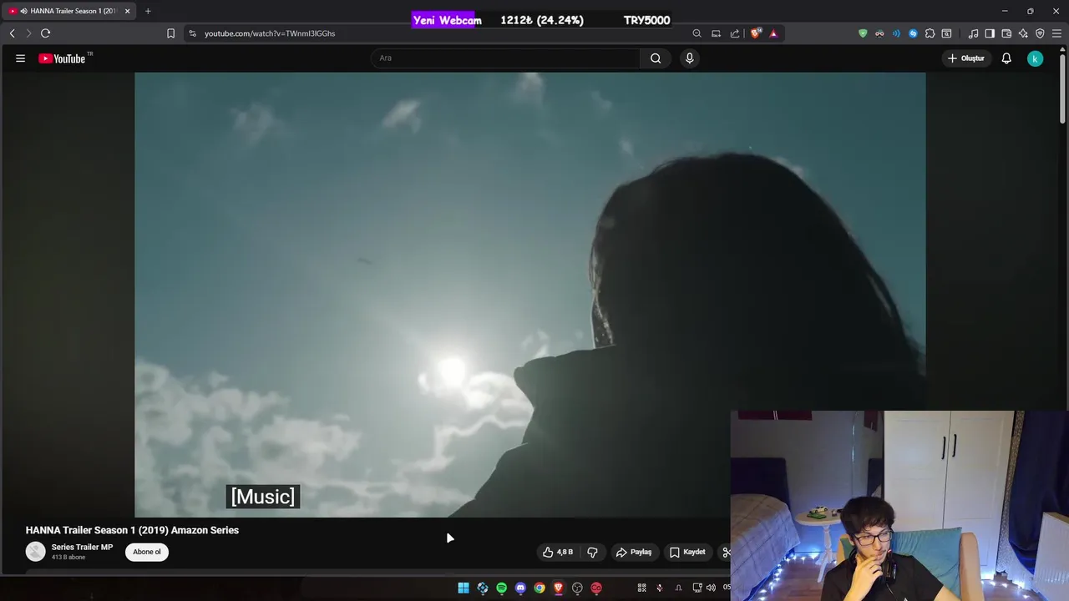Click the YouTube search magnifier button
Viewport: 1069px width, 601px height.
pos(656,58)
